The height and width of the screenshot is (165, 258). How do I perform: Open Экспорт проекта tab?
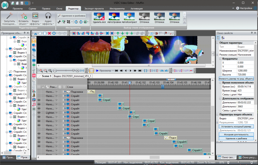(x=94, y=9)
